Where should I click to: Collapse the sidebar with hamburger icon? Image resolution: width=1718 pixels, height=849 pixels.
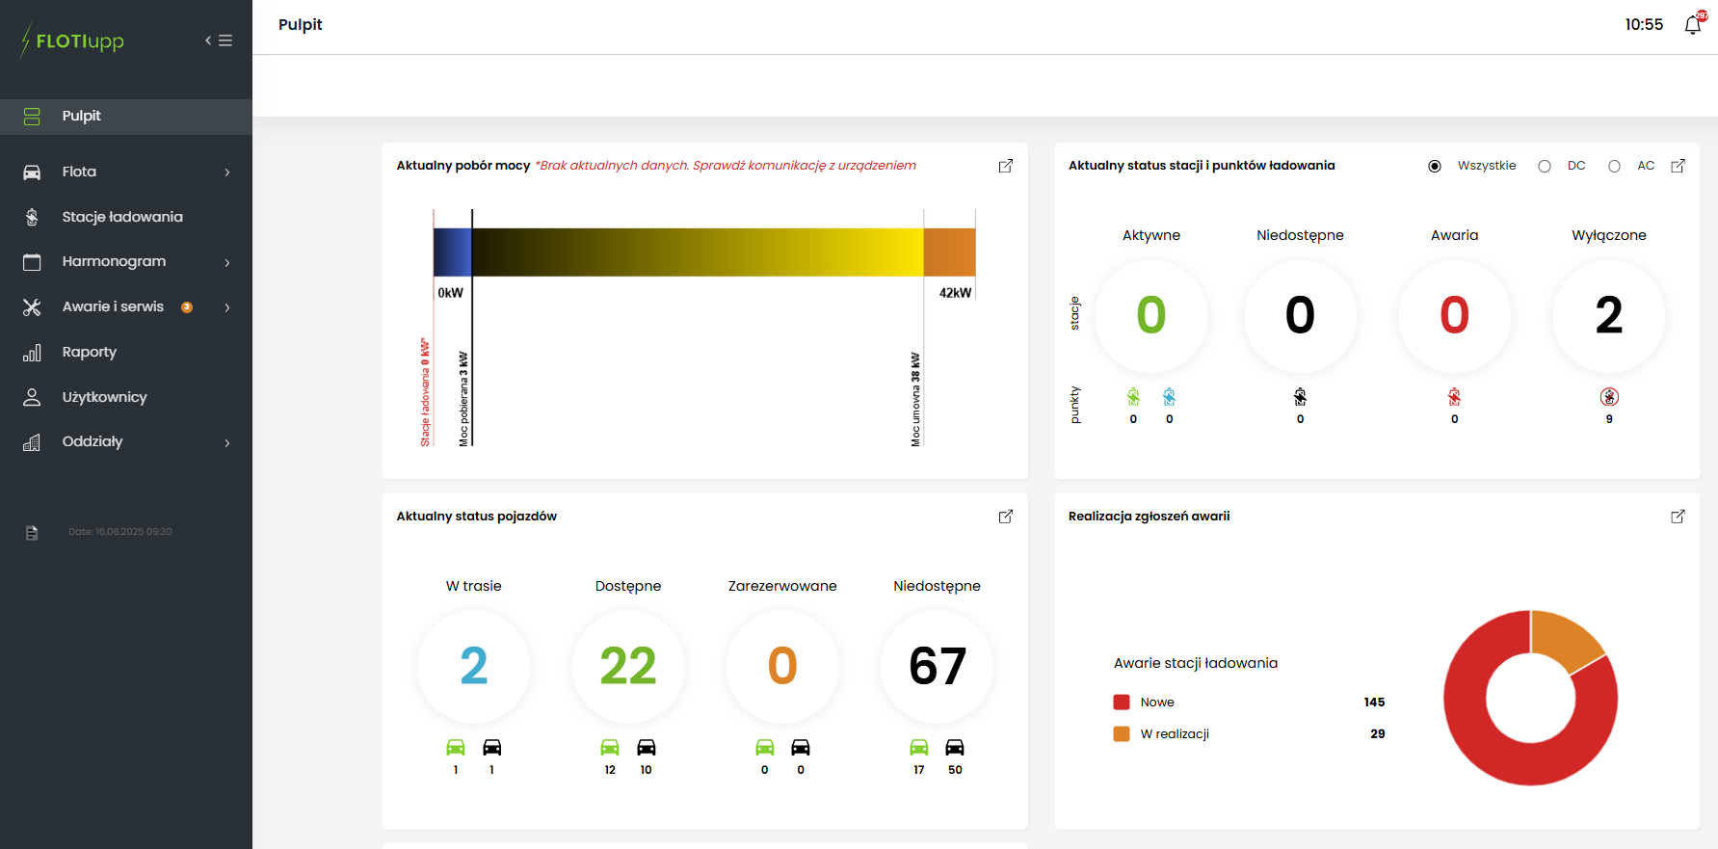pyautogui.click(x=220, y=40)
